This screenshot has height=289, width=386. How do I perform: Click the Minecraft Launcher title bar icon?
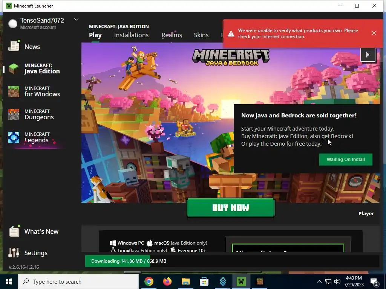(x=9, y=6)
